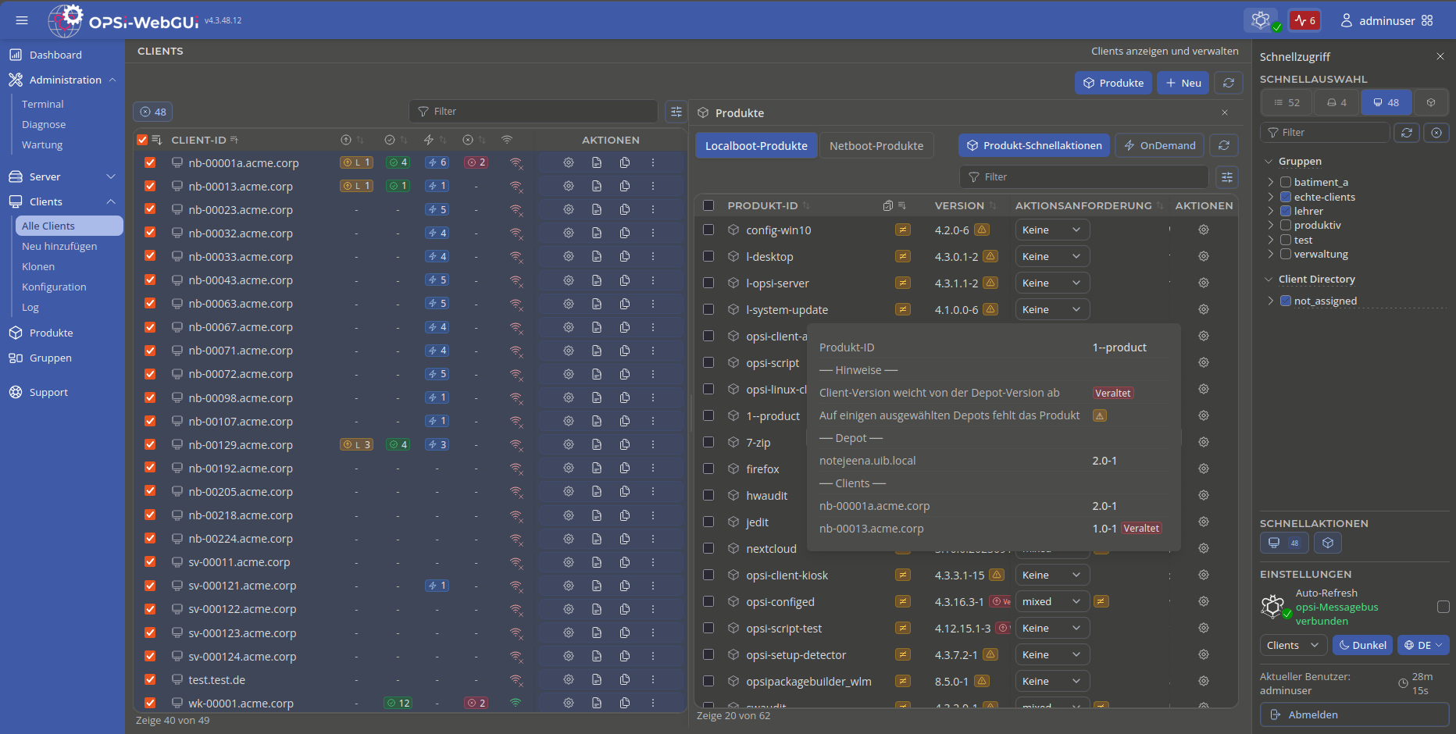Click the OnDemand button

click(1159, 145)
